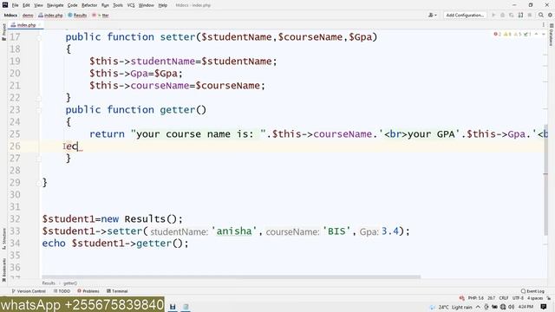Open the Problems tool window
Viewport: 555px width, 312px height.
(88, 291)
